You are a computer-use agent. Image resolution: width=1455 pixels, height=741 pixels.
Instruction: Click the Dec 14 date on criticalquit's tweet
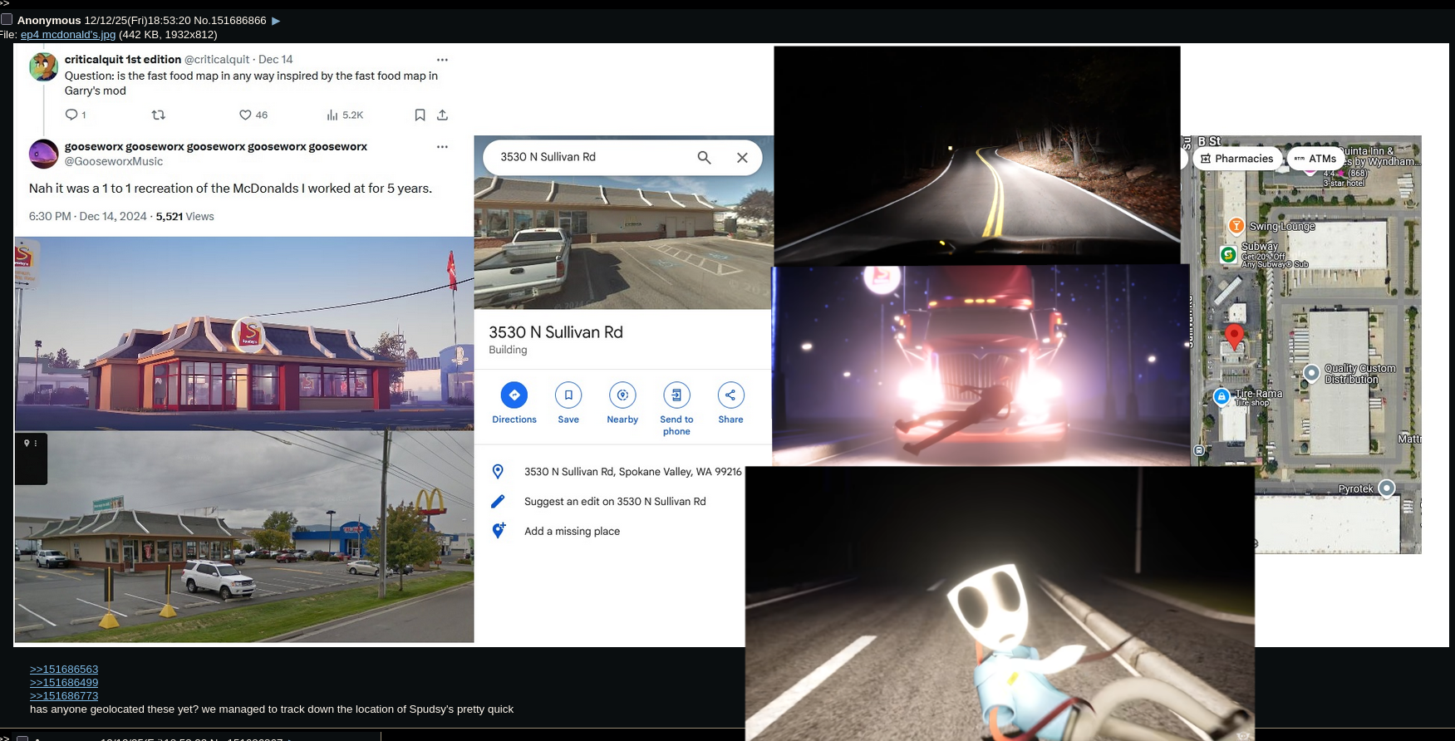276,59
